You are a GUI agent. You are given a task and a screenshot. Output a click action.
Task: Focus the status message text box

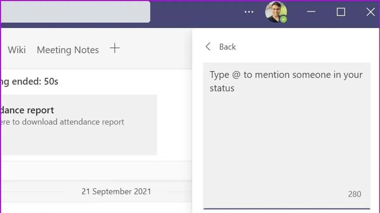click(x=287, y=135)
